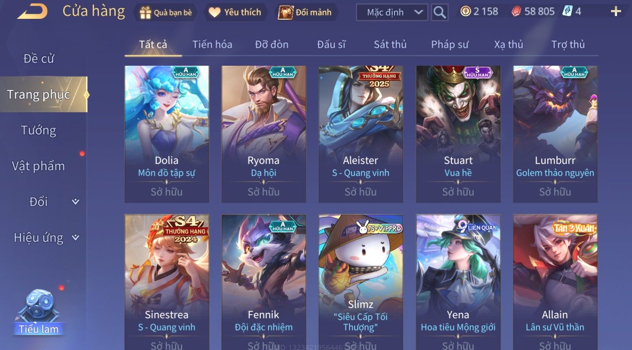Image resolution: width=632 pixels, height=350 pixels.
Task: Open the Stuart Vua hề skin card
Action: tap(458, 134)
